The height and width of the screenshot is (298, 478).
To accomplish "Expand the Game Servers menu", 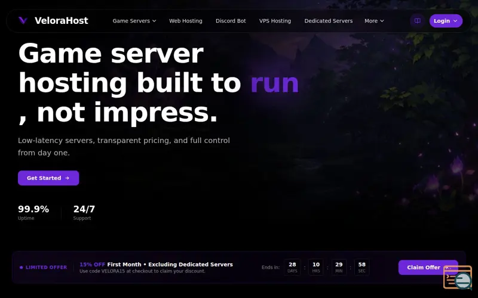I will 134,21.
